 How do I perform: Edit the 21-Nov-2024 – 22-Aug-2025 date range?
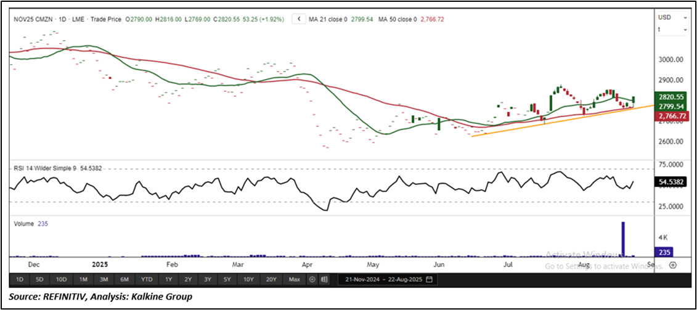point(388,280)
